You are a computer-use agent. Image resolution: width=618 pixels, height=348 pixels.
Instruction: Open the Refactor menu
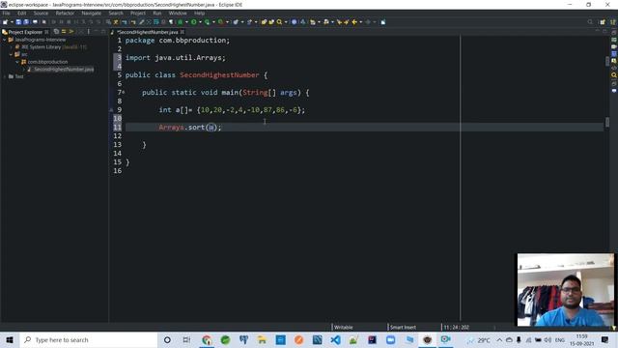[65, 13]
